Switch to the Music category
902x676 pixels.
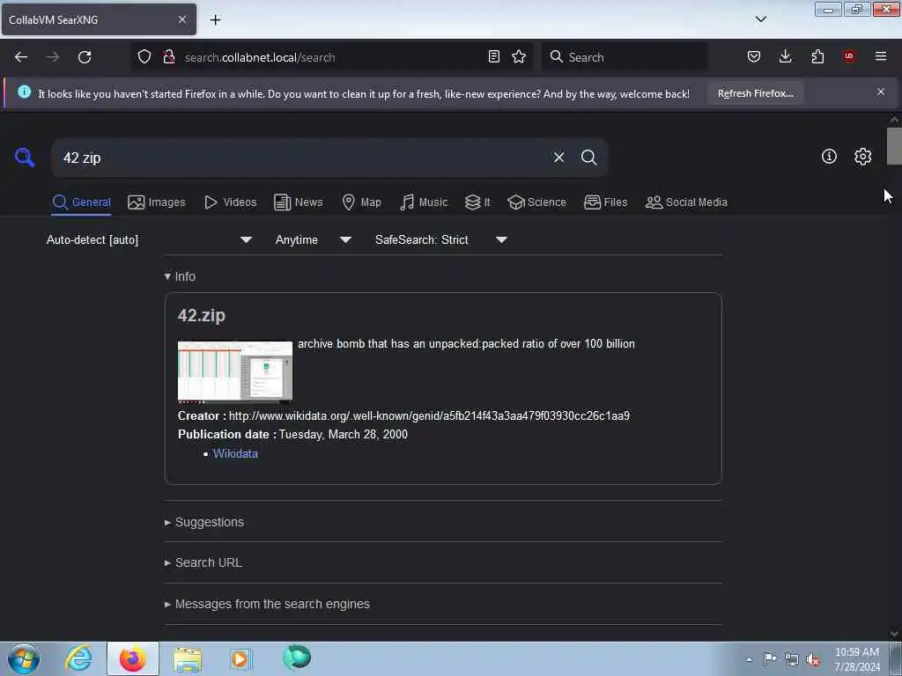click(424, 202)
